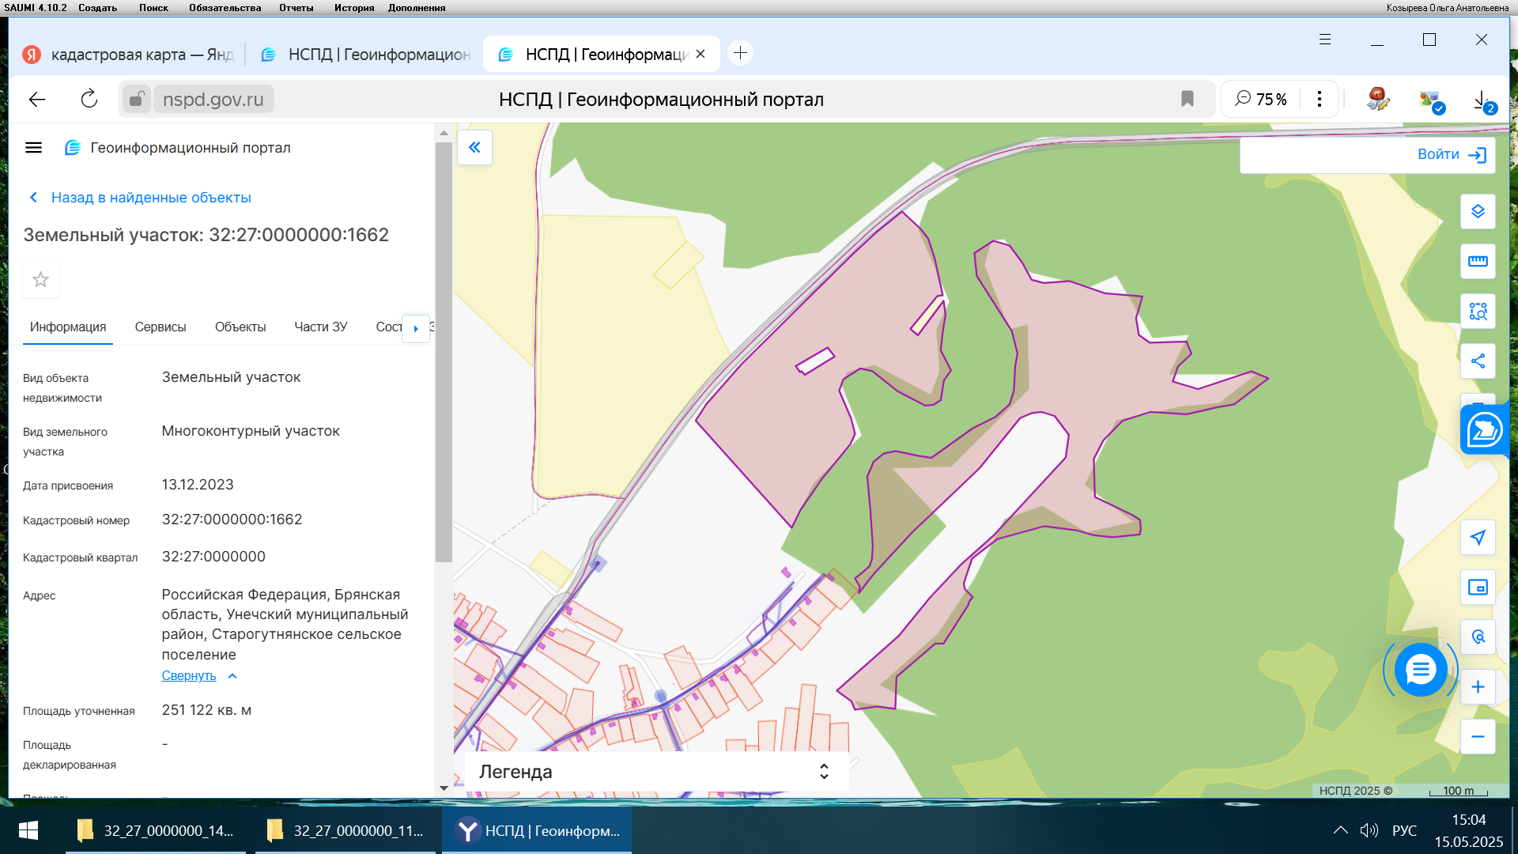Collapse the left info panel with double-chevron button

click(474, 147)
